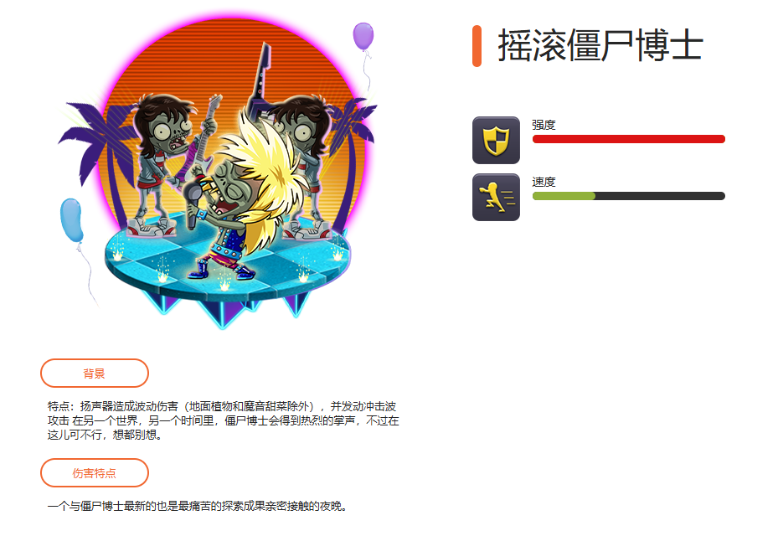Image resolution: width=778 pixels, height=536 pixels.
Task: Click the blue balloon beside the stage
Action: click(71, 220)
